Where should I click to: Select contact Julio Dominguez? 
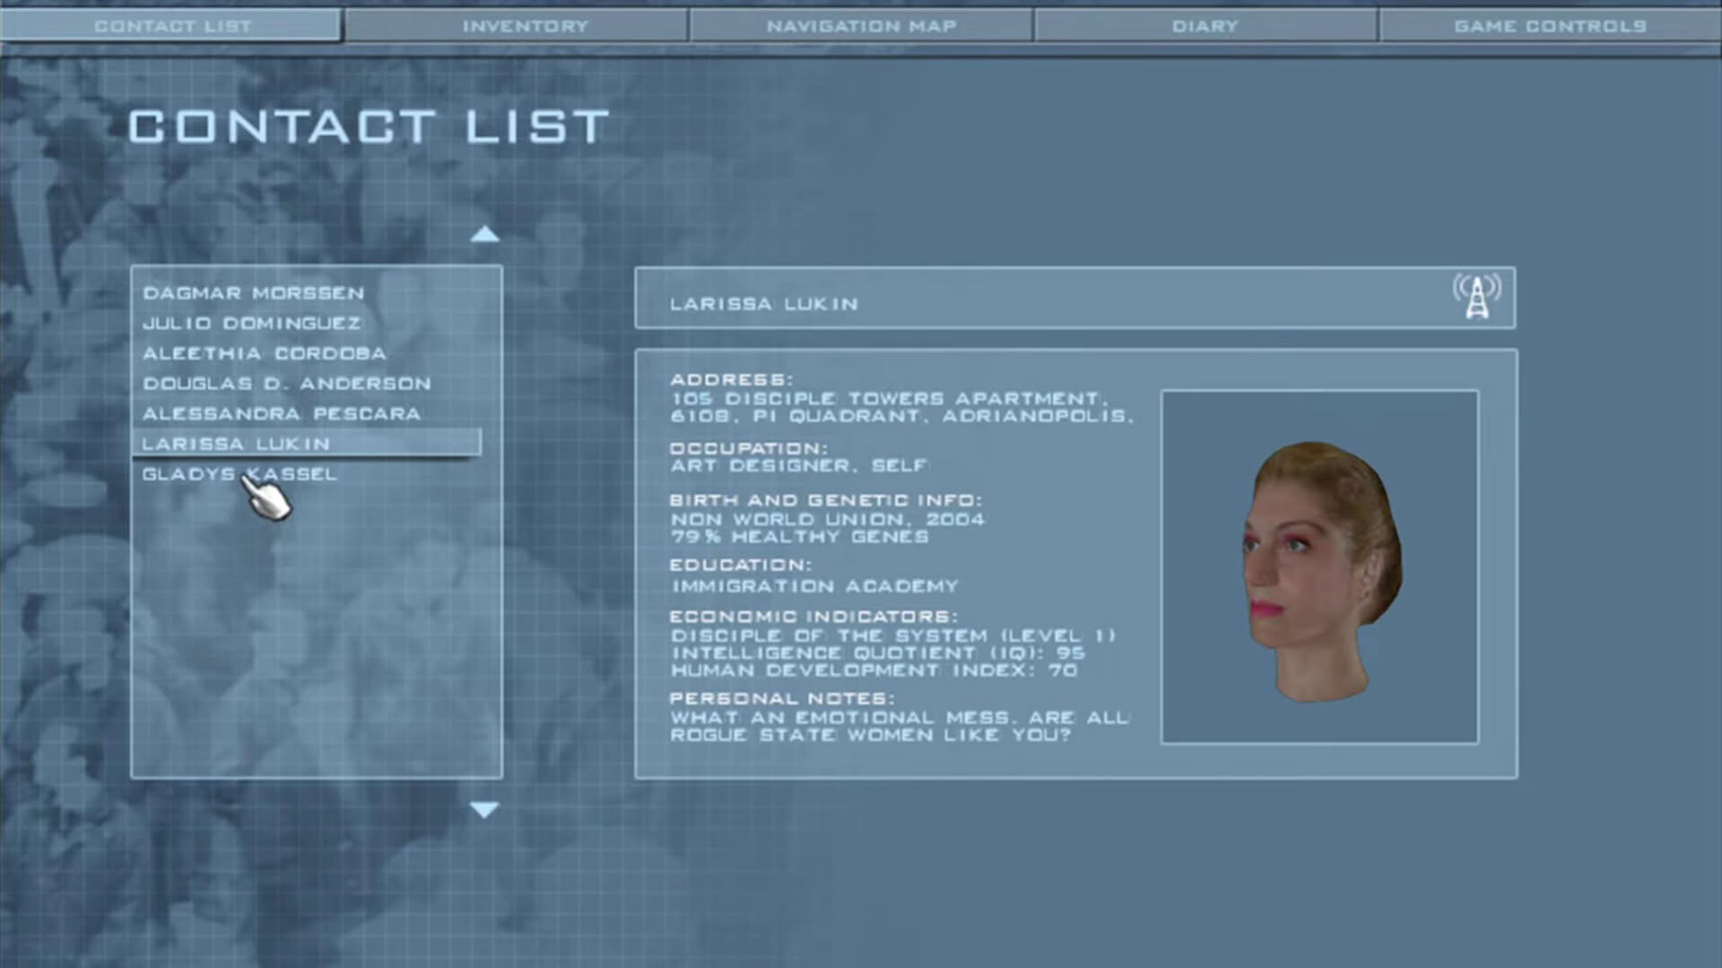[x=252, y=323]
